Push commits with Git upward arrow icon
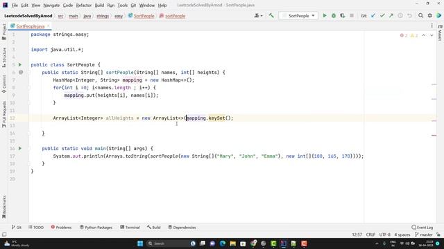The width and height of the screenshot is (444, 249). click(x=391, y=16)
